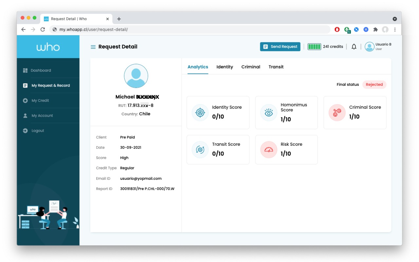
Task: Switch to the Transit tab
Action: pos(276,67)
